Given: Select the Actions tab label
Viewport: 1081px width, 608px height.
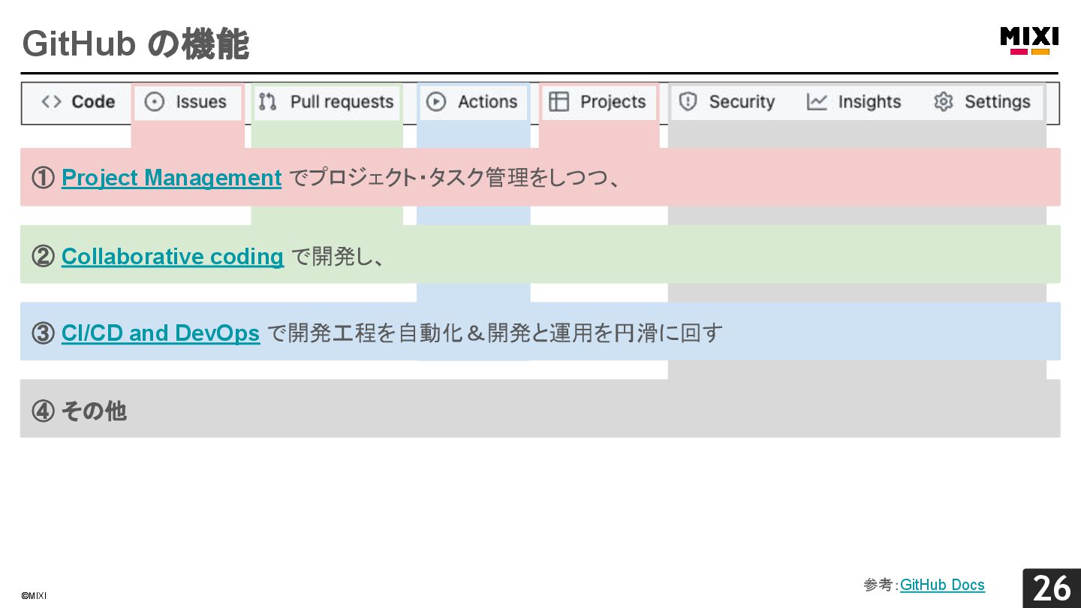Looking at the screenshot, I should [488, 102].
